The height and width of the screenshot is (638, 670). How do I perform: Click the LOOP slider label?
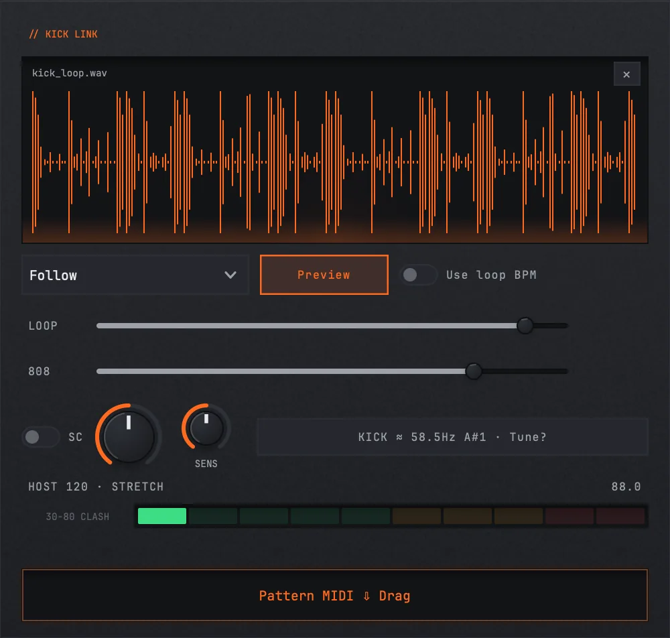(x=43, y=326)
